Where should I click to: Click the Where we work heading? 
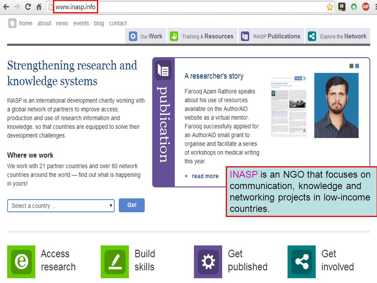click(30, 155)
